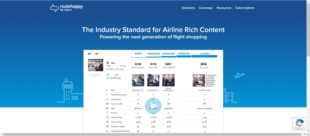
Task: Open the Resources menu
Action: click(224, 8)
